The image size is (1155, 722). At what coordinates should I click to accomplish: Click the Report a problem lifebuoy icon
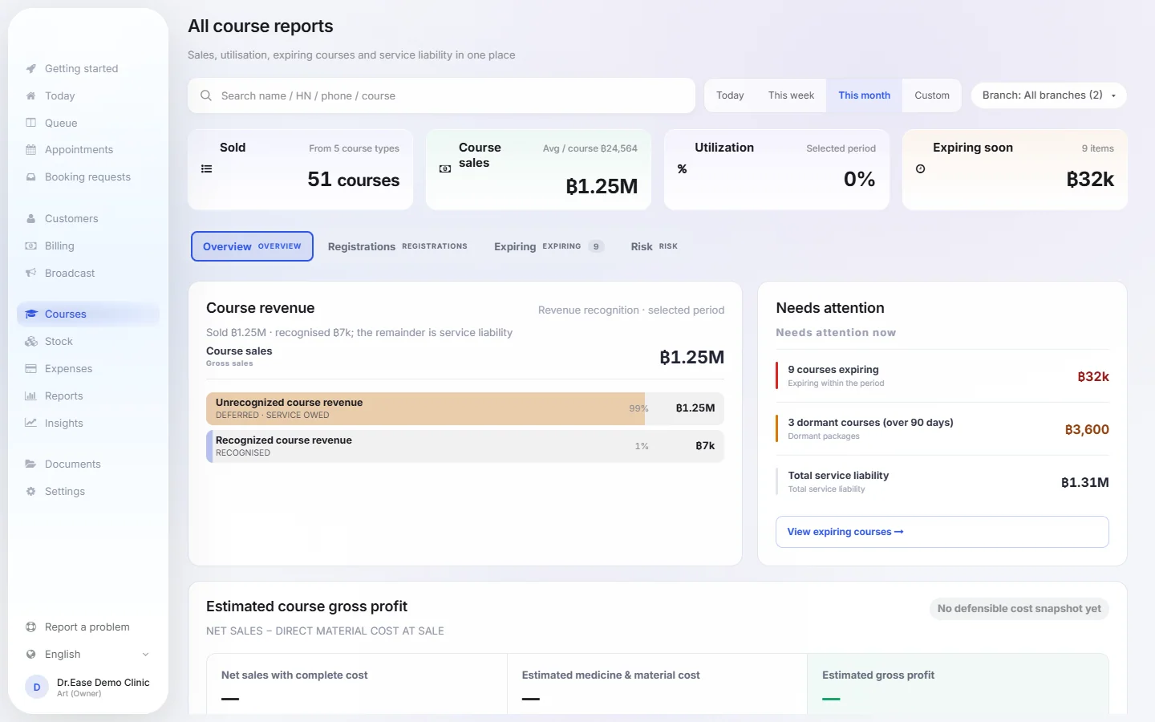(30, 627)
